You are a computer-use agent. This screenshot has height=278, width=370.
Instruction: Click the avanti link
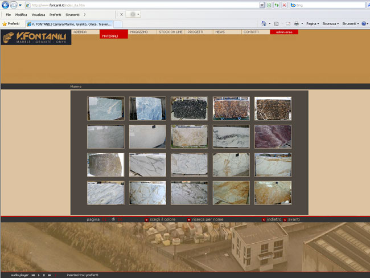coord(294,219)
